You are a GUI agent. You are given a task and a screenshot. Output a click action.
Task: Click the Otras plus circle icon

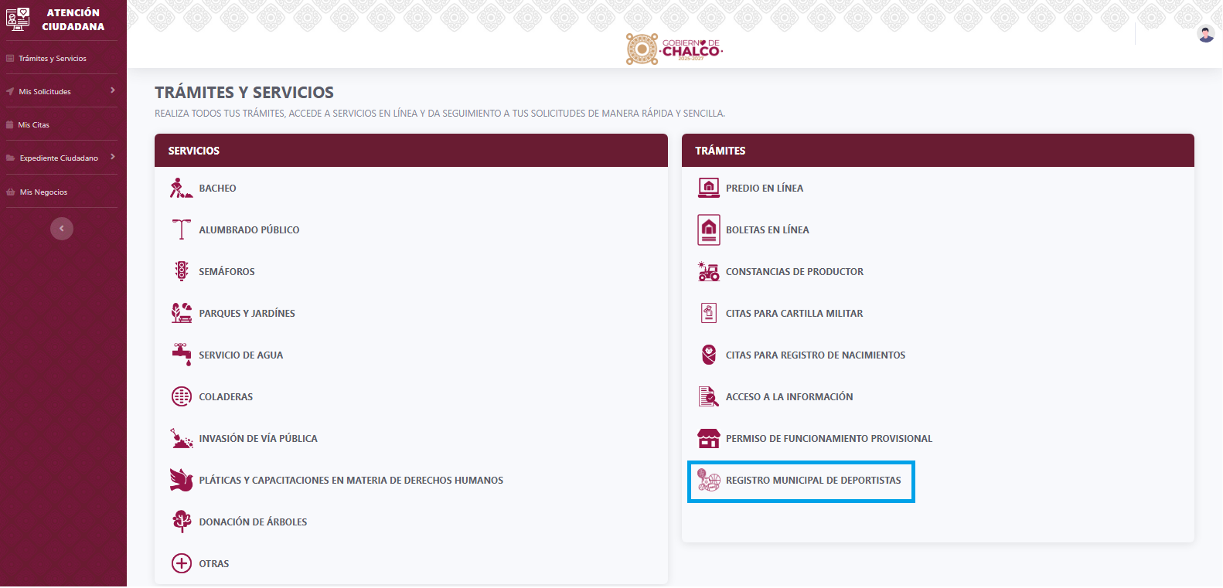point(182,563)
